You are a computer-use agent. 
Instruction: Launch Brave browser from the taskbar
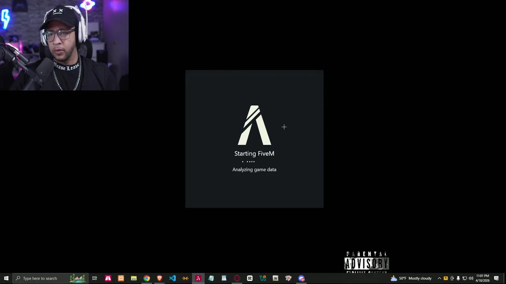pos(159,278)
